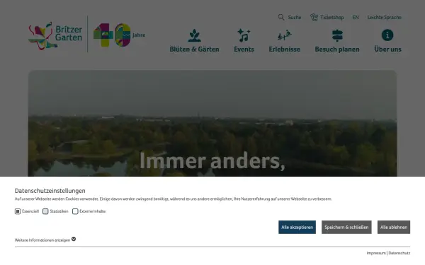Viewport: 425px width, 265px height.
Task: Open Leichte Sprache version
Action: click(x=385, y=17)
